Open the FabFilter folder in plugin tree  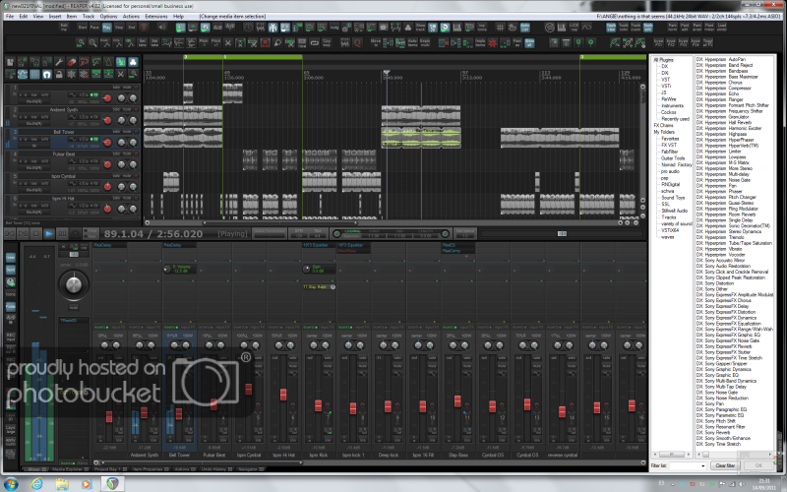point(669,151)
